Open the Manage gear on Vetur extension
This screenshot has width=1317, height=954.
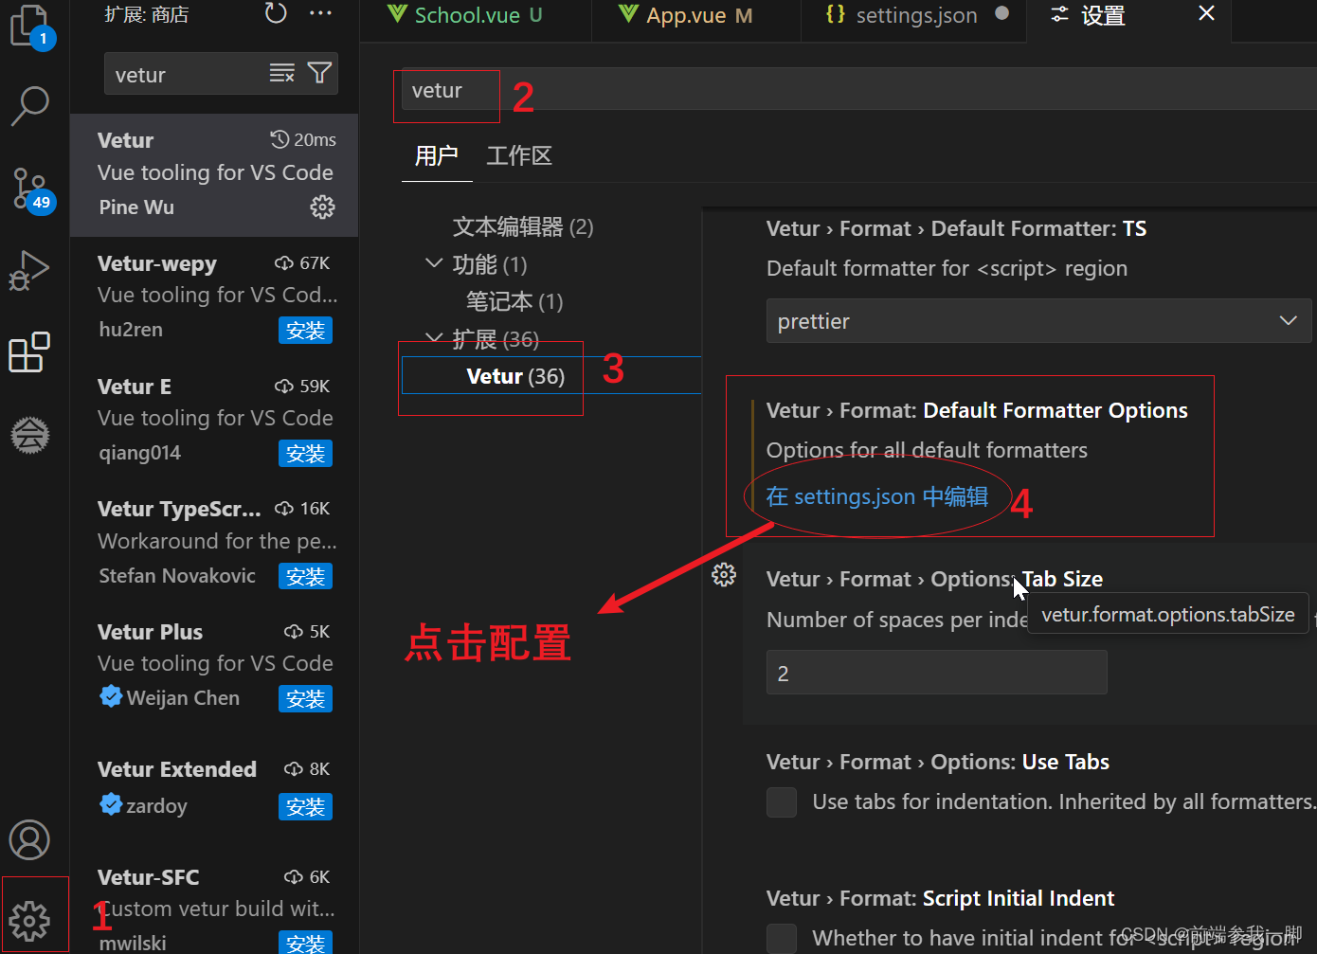tap(322, 207)
